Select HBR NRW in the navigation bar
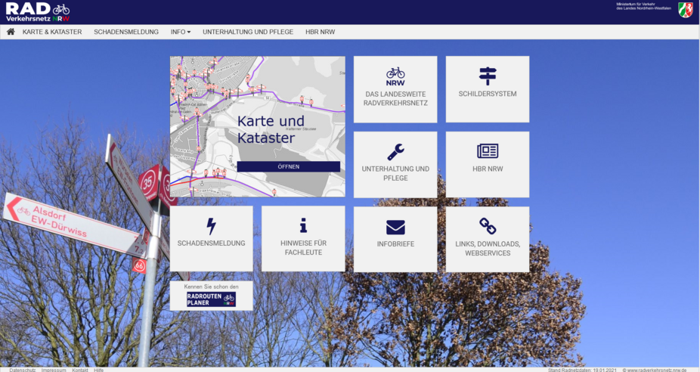The image size is (700, 372). [x=320, y=32]
